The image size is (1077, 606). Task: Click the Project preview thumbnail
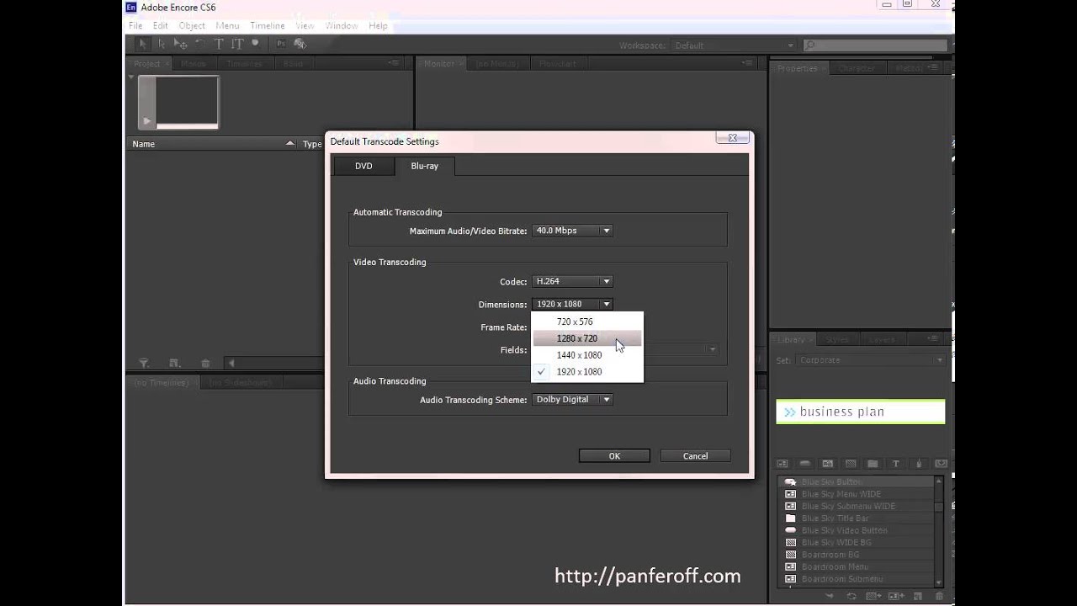point(178,102)
